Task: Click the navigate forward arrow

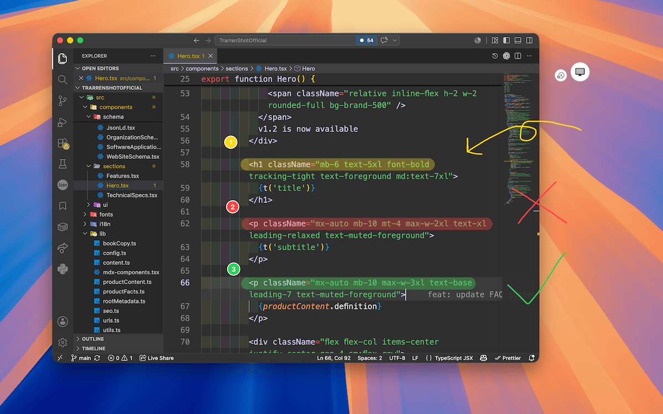Action: click(x=208, y=40)
